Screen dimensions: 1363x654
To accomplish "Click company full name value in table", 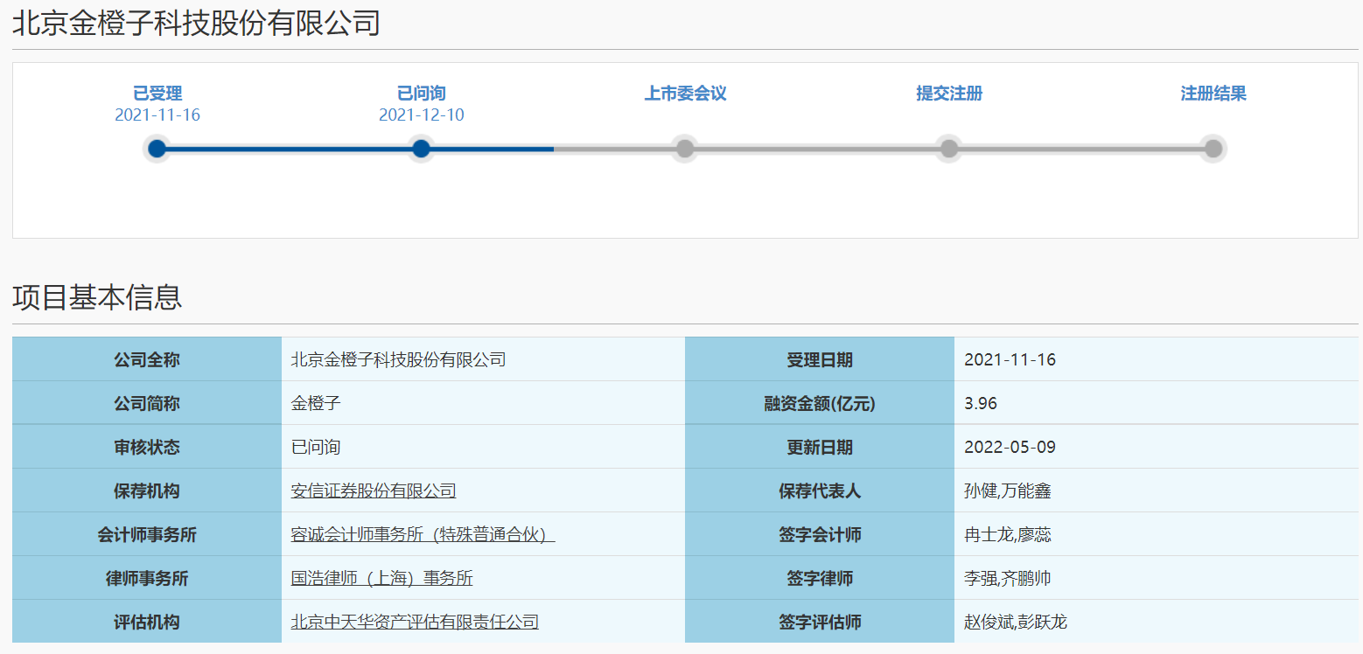I will 398,359.
